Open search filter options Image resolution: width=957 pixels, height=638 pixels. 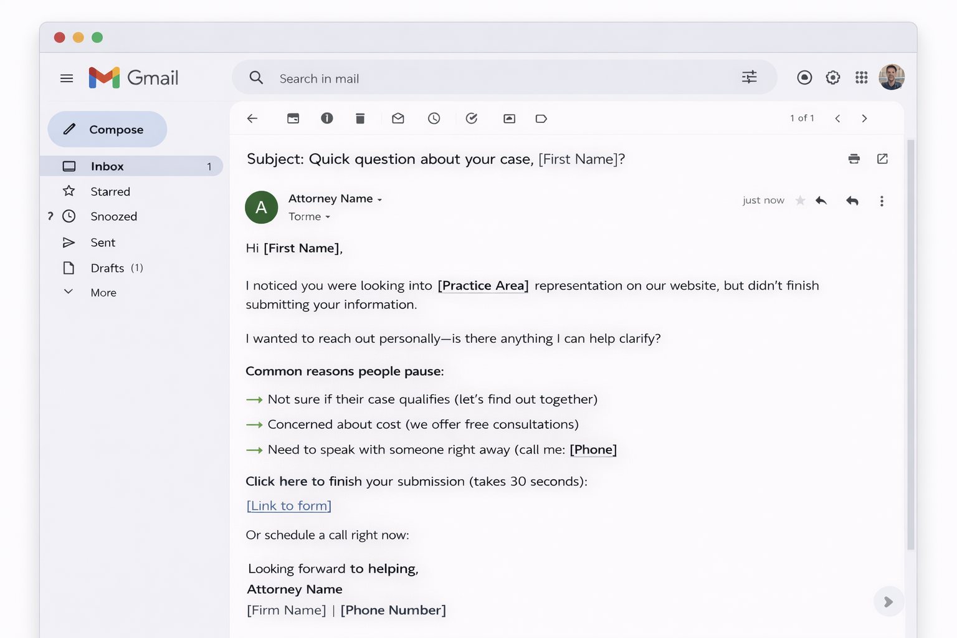[x=749, y=77]
